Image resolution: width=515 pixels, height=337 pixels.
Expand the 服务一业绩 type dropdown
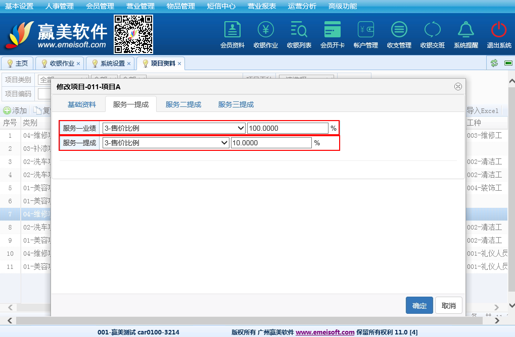click(173, 128)
